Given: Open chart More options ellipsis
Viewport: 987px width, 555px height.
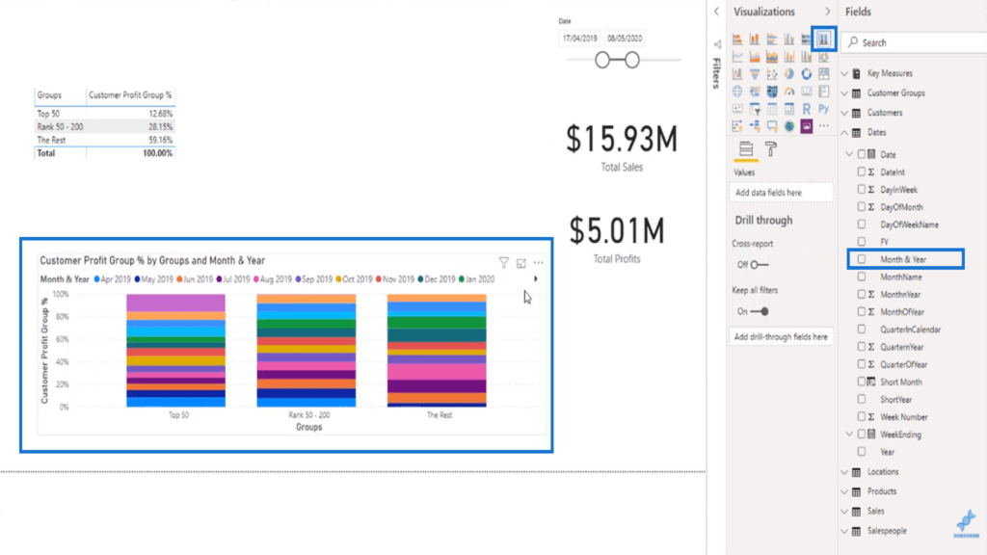Looking at the screenshot, I should (538, 263).
